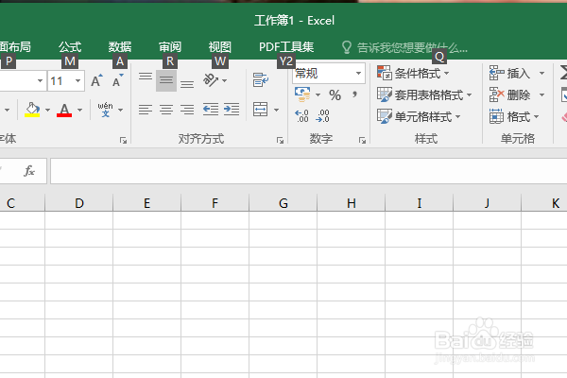
Task: Decrease the cell indent
Action: (x=211, y=110)
